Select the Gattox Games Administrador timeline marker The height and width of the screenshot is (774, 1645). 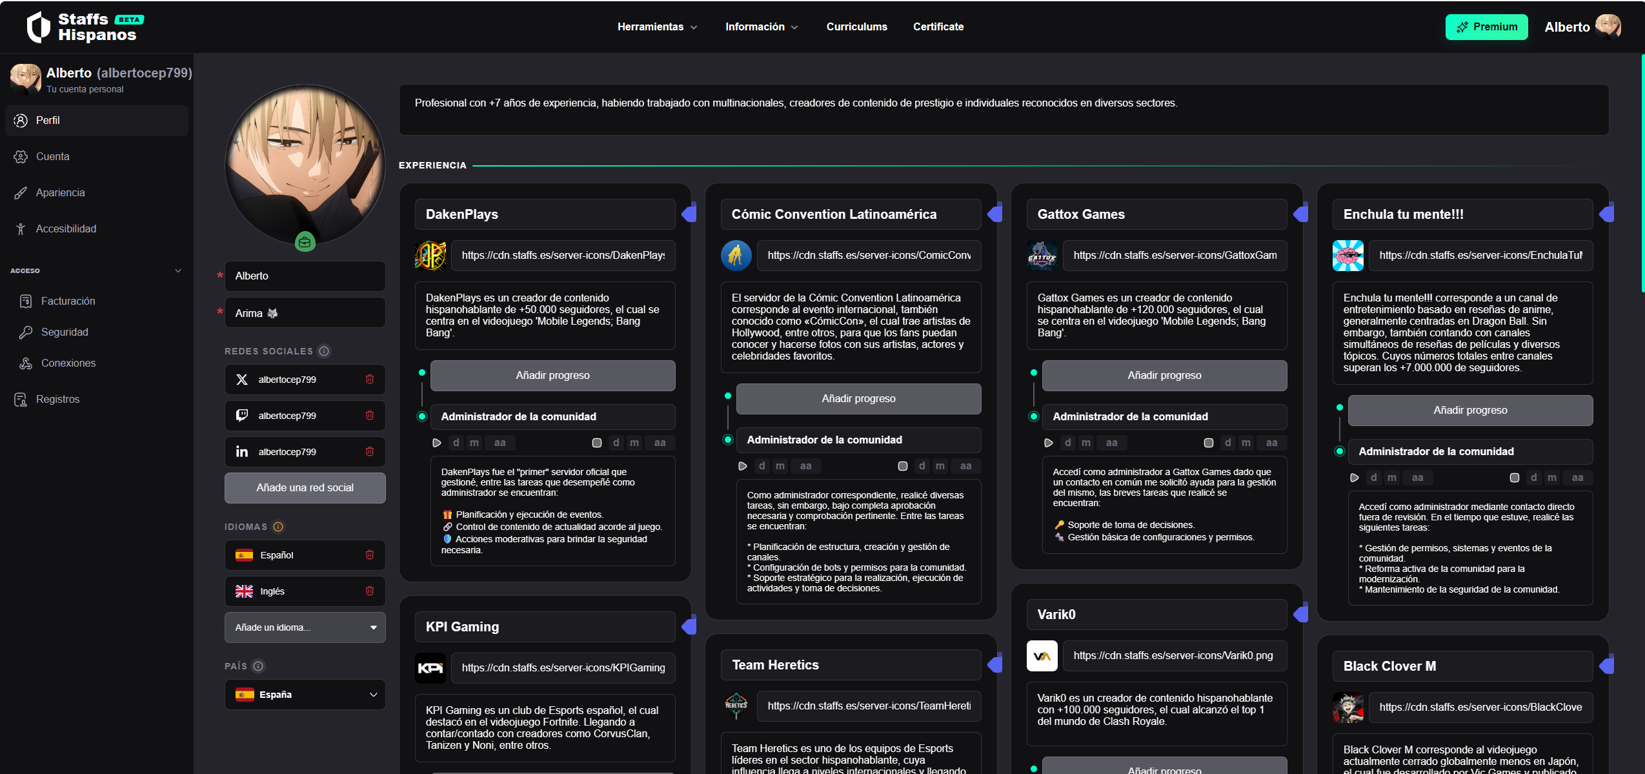point(1034,416)
